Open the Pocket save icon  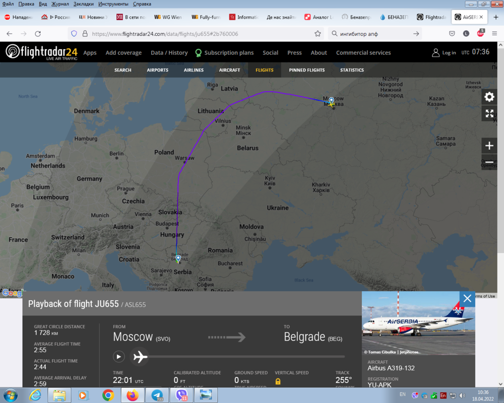click(x=452, y=34)
